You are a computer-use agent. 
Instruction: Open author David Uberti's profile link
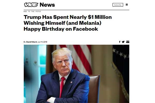coord(32,42)
